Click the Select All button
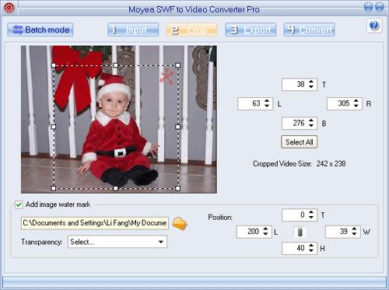 (x=300, y=142)
